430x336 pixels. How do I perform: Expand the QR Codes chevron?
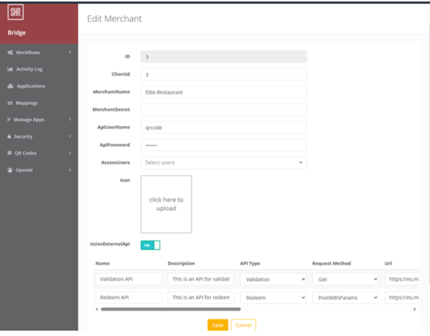[70, 153]
